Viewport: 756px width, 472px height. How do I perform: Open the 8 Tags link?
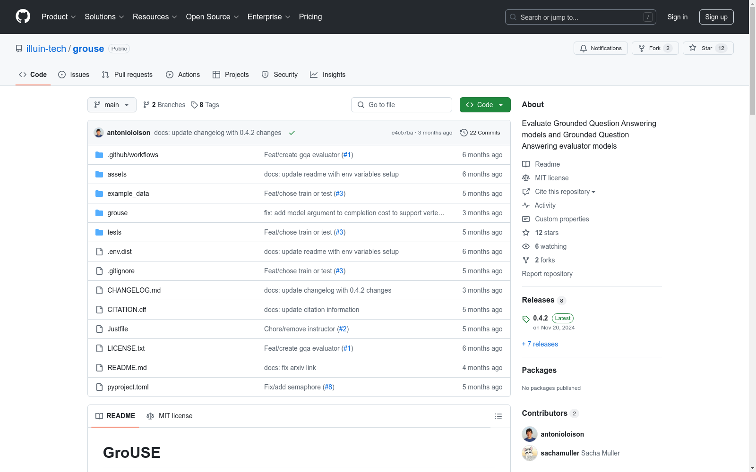click(x=205, y=105)
